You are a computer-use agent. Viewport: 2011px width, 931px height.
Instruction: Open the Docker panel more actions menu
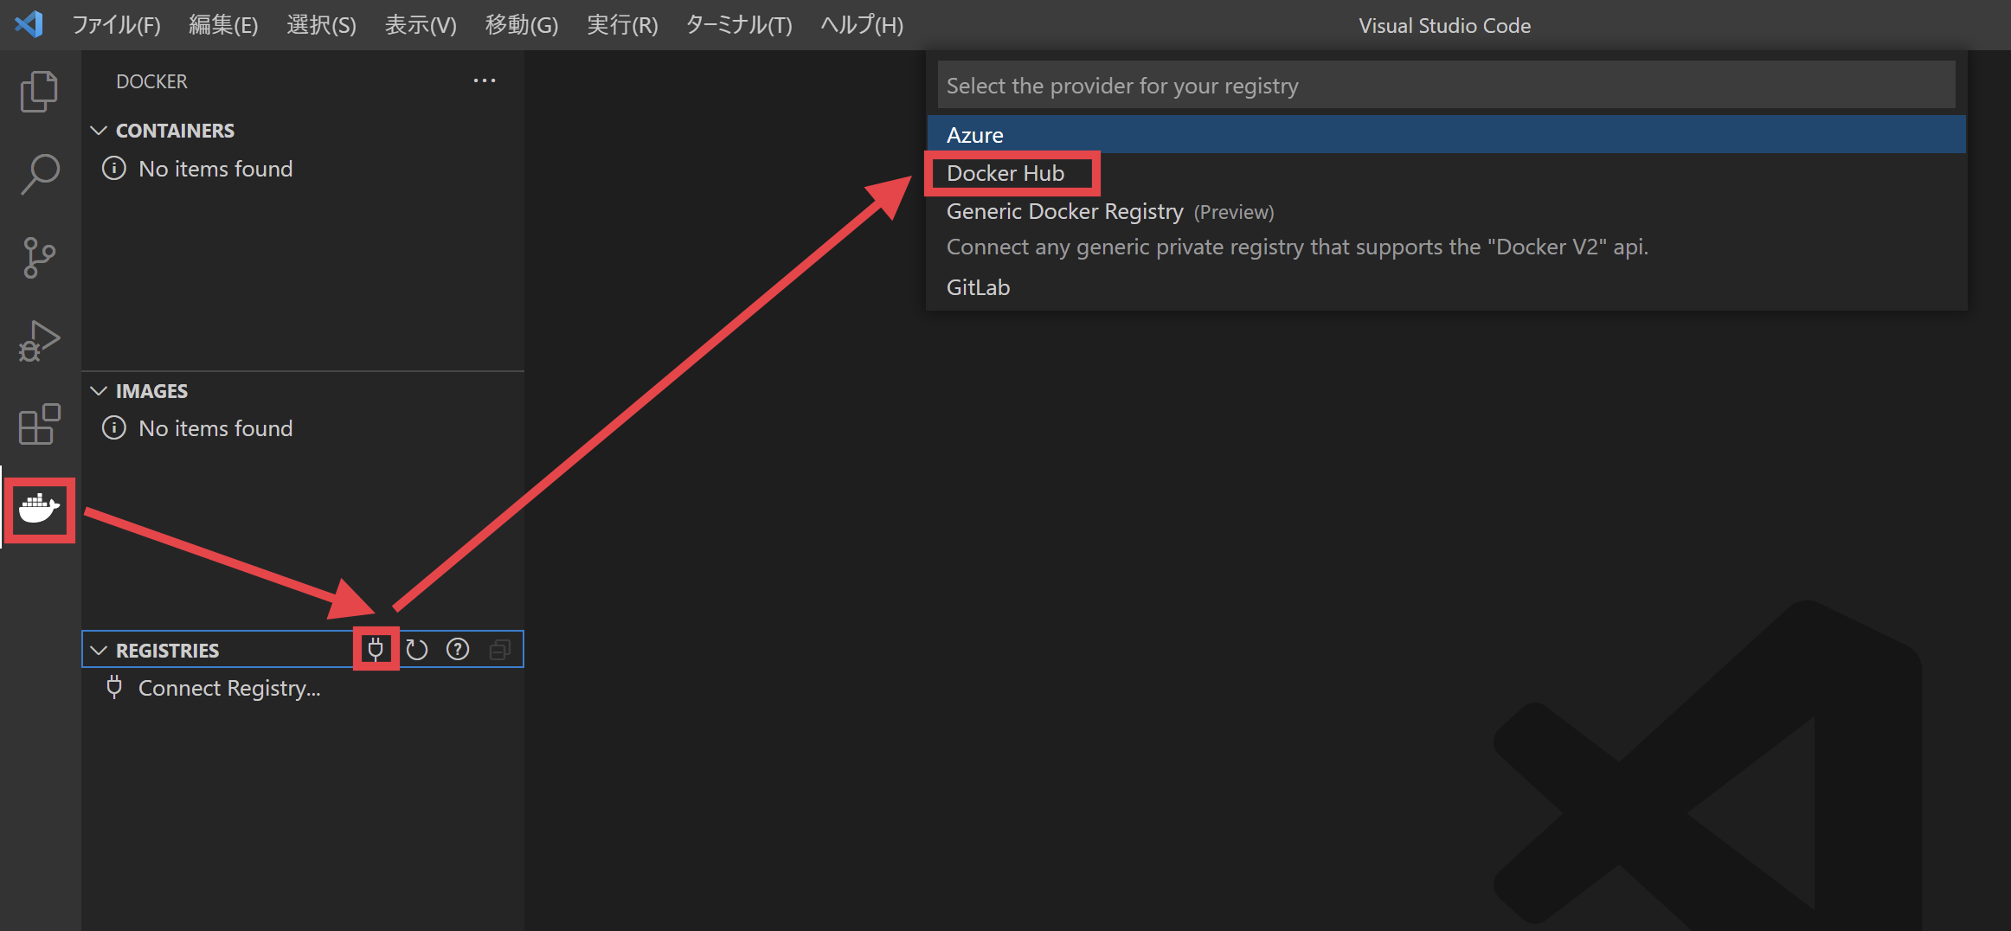(x=485, y=80)
